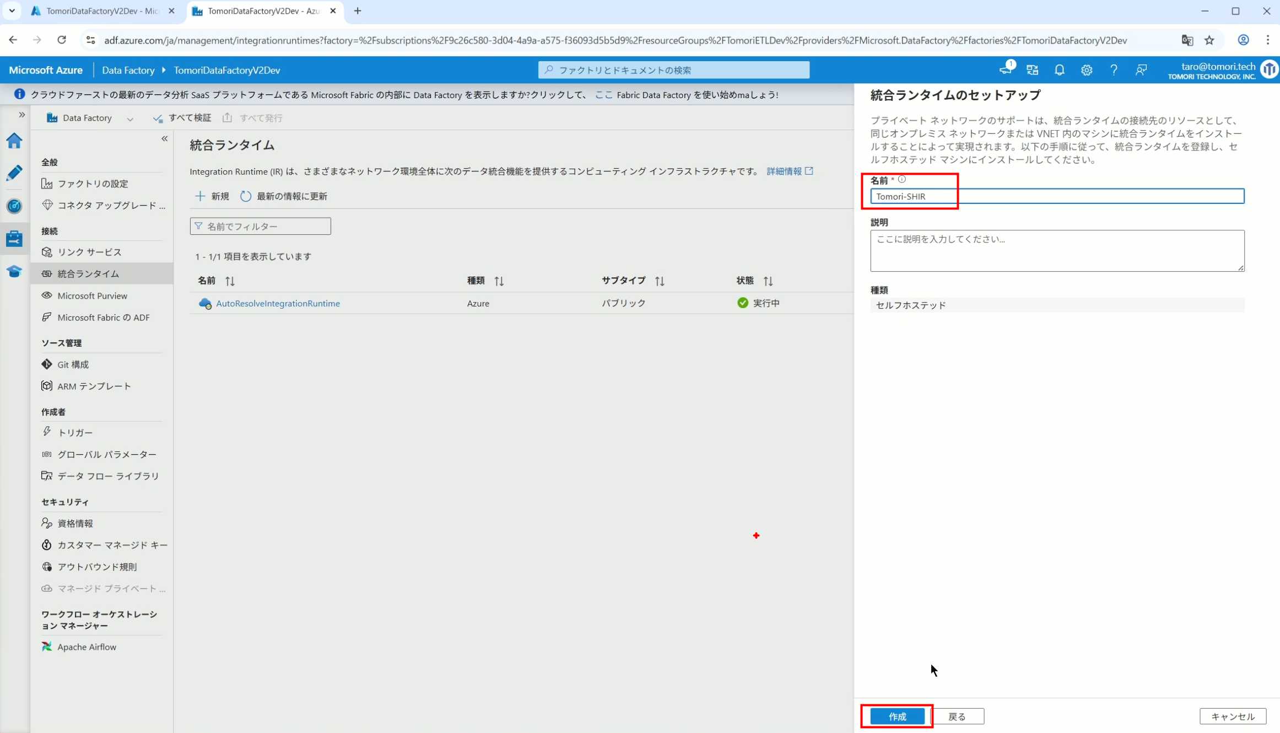Open the settings gear in Azure header
Image resolution: width=1280 pixels, height=733 pixels.
point(1086,70)
